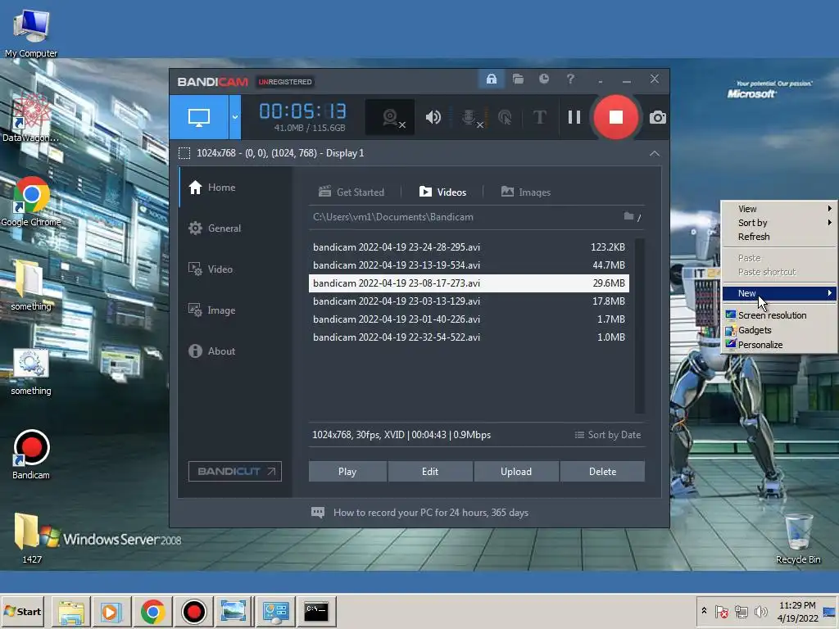
Task: Switch to the Get Started tab
Action: [x=351, y=192]
